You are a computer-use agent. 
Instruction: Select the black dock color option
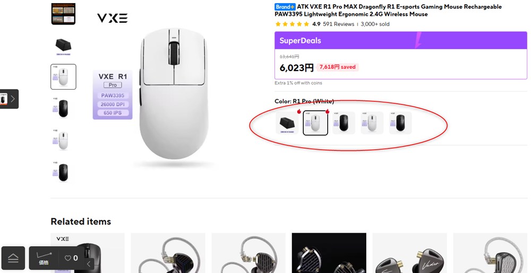pos(287,123)
